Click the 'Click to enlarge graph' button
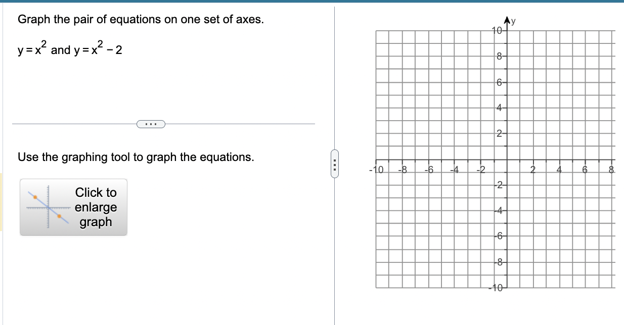This screenshot has width=624, height=325. (96, 207)
